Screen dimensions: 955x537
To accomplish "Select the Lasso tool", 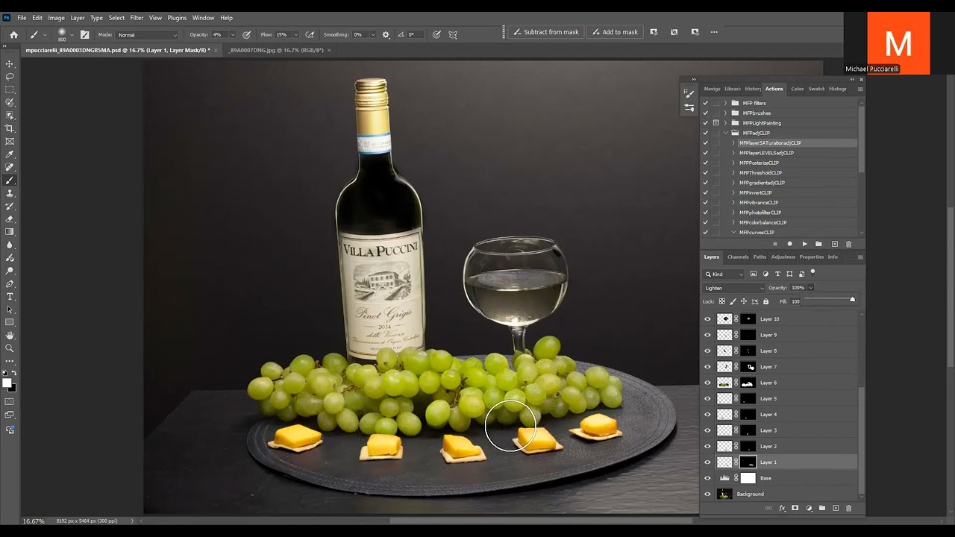I will pyautogui.click(x=10, y=77).
